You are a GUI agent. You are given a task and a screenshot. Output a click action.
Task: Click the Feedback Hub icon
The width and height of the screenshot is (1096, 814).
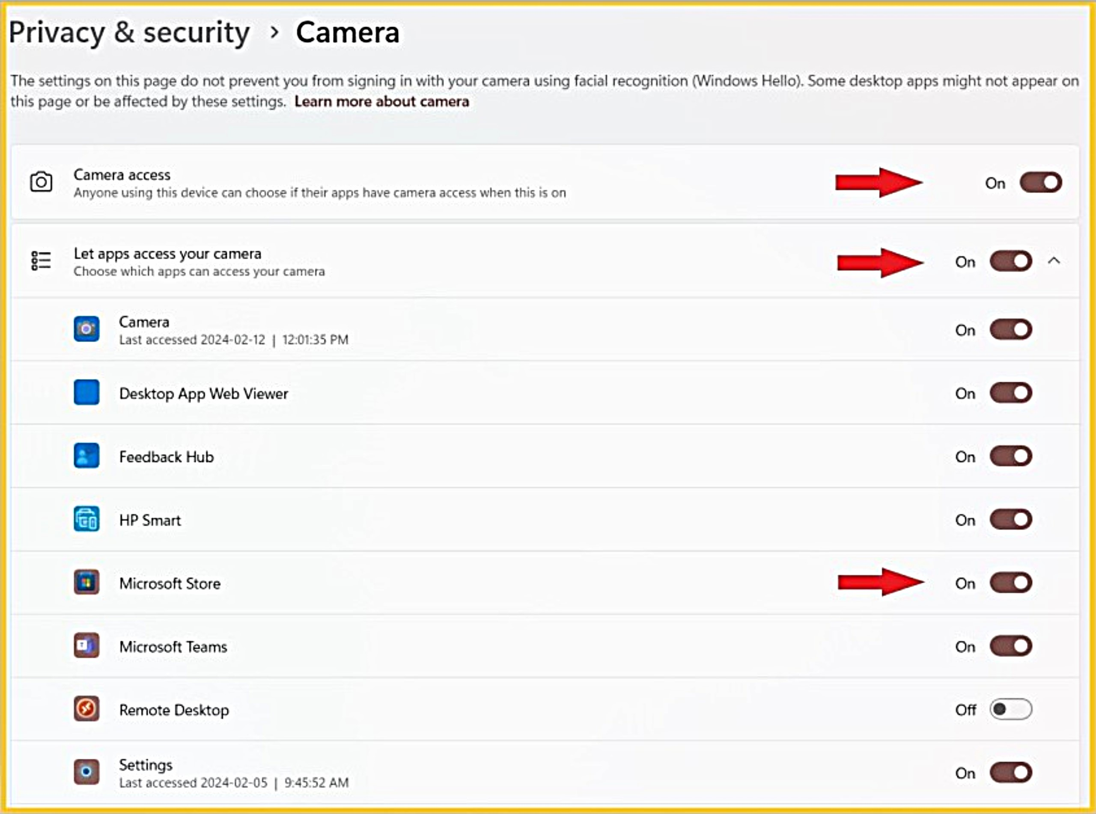coord(86,456)
